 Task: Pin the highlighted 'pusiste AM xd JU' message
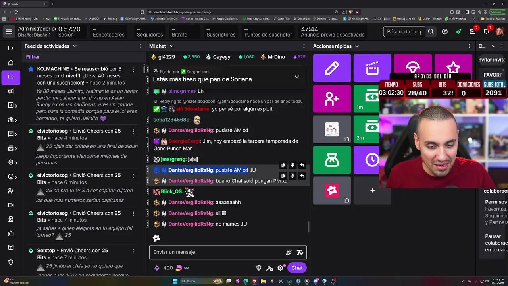click(x=292, y=165)
